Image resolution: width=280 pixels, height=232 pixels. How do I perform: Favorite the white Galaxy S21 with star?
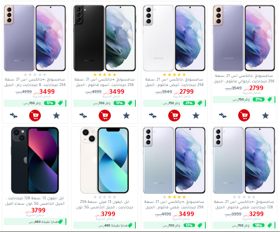(196, 116)
